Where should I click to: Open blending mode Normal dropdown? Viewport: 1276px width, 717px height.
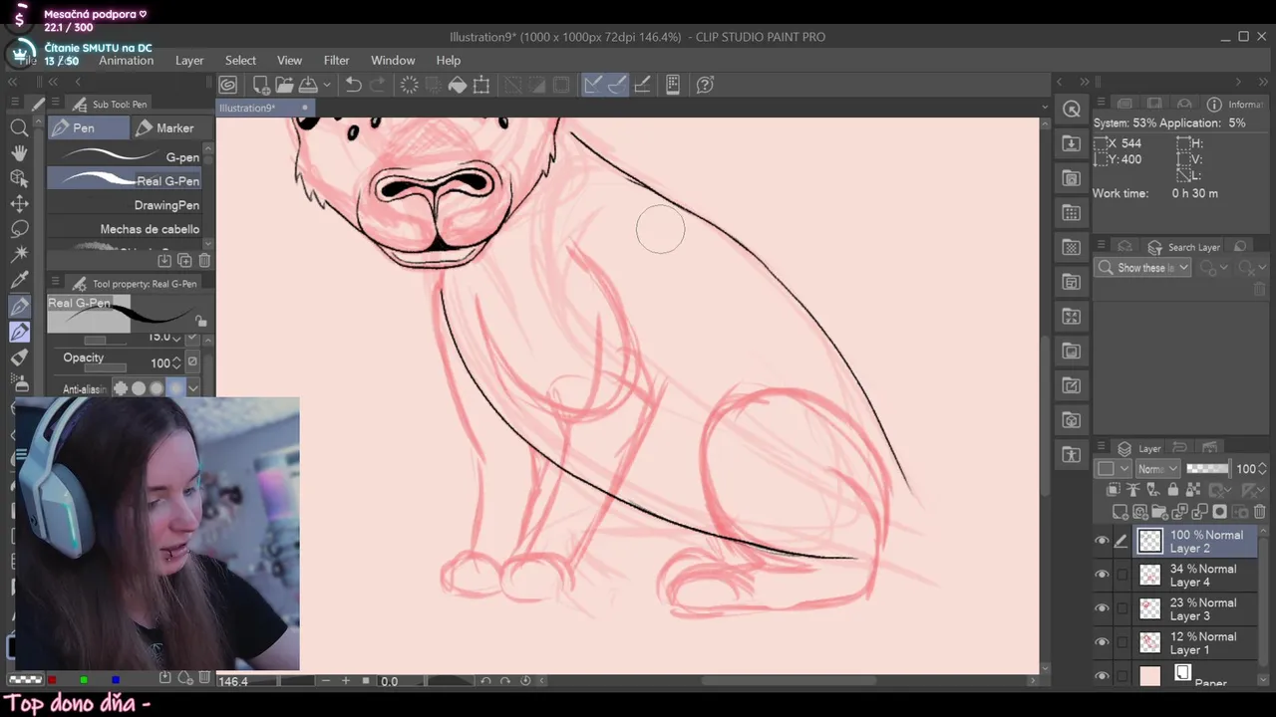(1158, 469)
